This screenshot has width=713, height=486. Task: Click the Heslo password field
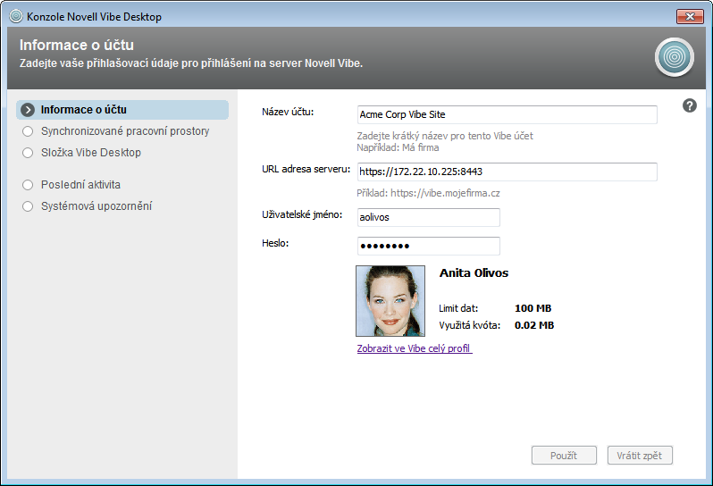[x=427, y=246]
